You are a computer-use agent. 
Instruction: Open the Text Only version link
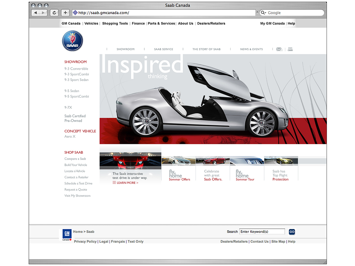pos(135,242)
